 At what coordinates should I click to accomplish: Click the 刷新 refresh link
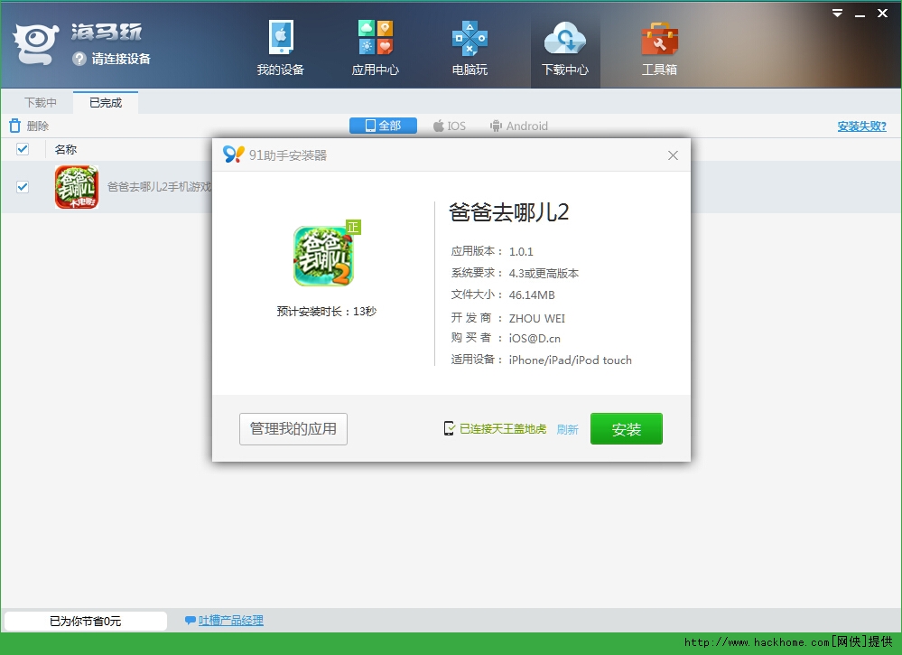pos(567,429)
